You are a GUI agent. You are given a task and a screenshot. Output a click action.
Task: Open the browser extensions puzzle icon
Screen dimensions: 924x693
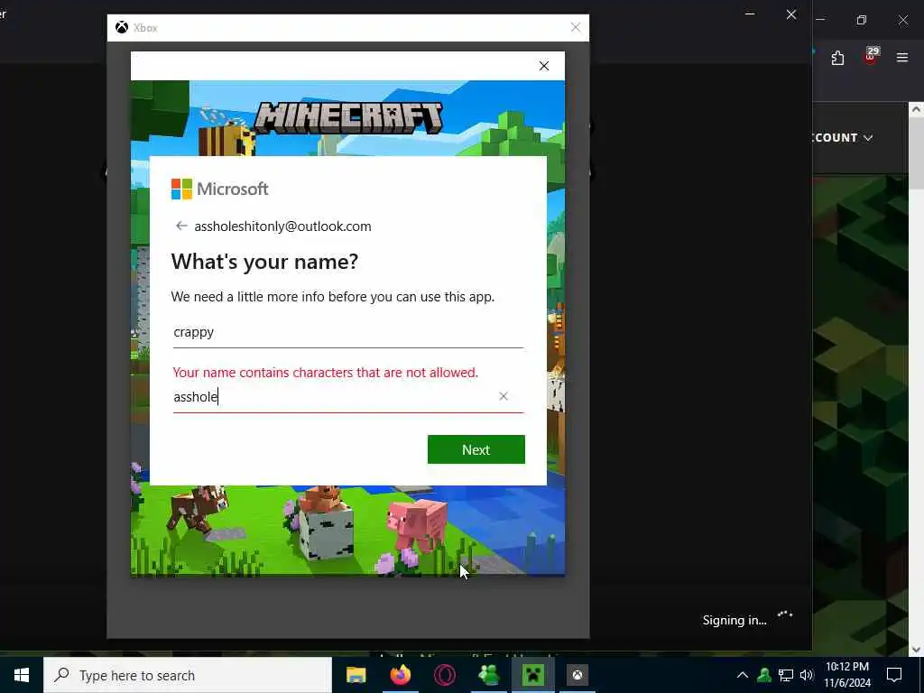tap(837, 58)
